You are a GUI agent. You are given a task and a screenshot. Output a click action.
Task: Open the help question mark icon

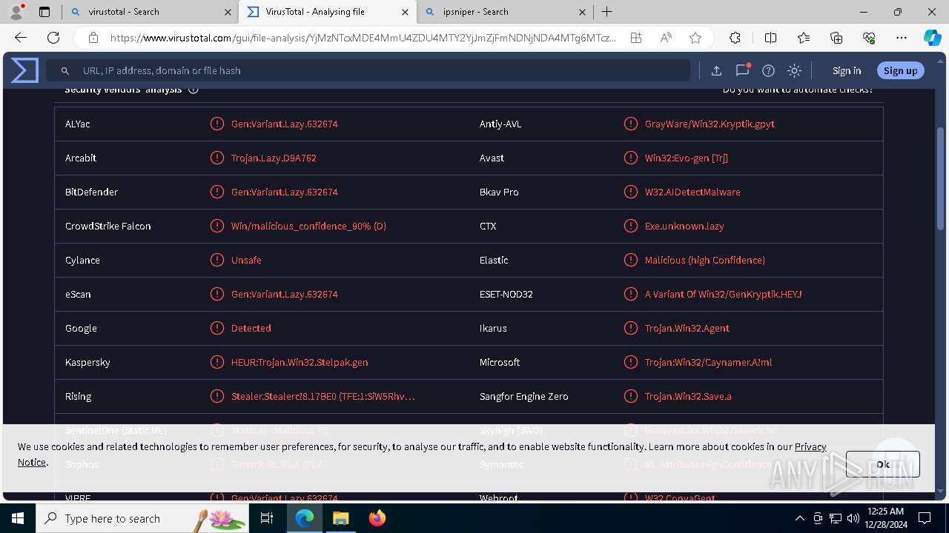click(768, 70)
